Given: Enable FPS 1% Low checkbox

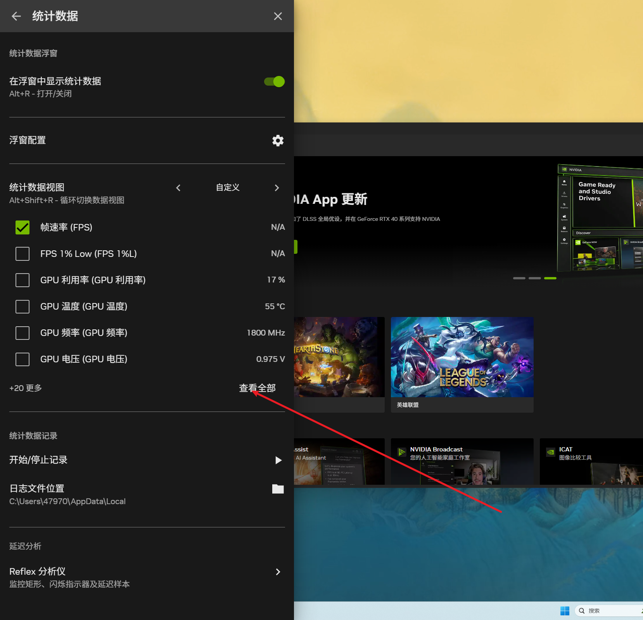Looking at the screenshot, I should (x=22, y=254).
